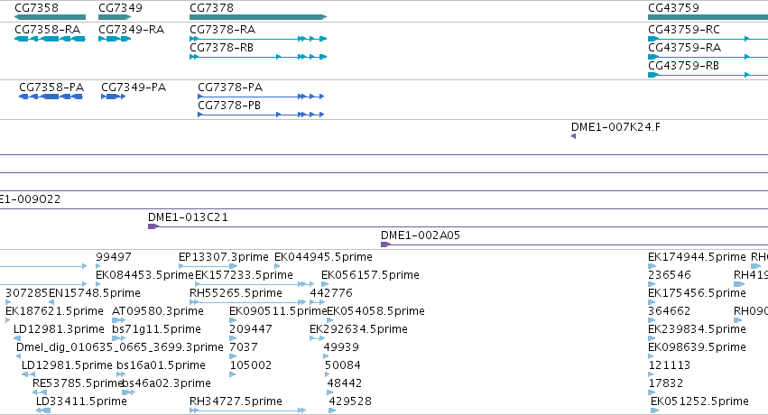The image size is (768, 415).
Task: Click the LD33411.5prime feature arrow
Action: point(43,410)
